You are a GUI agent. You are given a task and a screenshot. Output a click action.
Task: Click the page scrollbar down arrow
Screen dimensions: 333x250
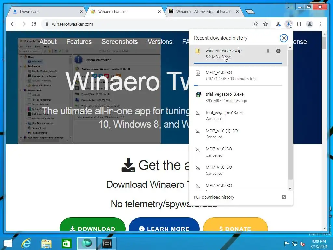324,228
